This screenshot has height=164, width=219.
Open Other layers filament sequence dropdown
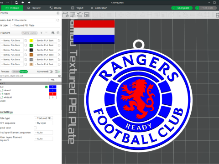(43, 138)
